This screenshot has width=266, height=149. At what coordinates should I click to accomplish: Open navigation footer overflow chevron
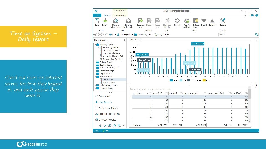coord(124,126)
